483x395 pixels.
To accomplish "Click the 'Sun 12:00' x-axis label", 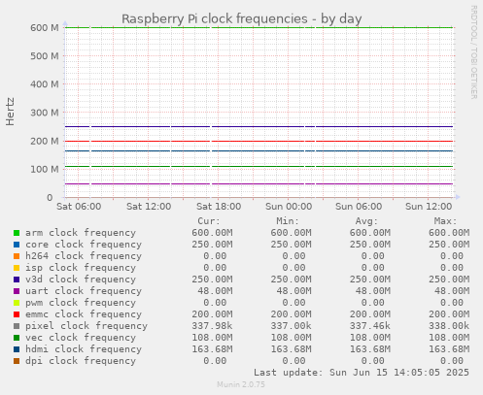I will (x=429, y=207).
